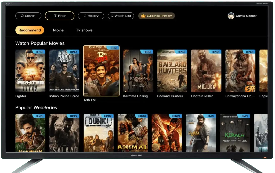Image resolution: width=275 pixels, height=173 pixels.
Task: Open the Skanda poster
Action: [x=201, y=133]
